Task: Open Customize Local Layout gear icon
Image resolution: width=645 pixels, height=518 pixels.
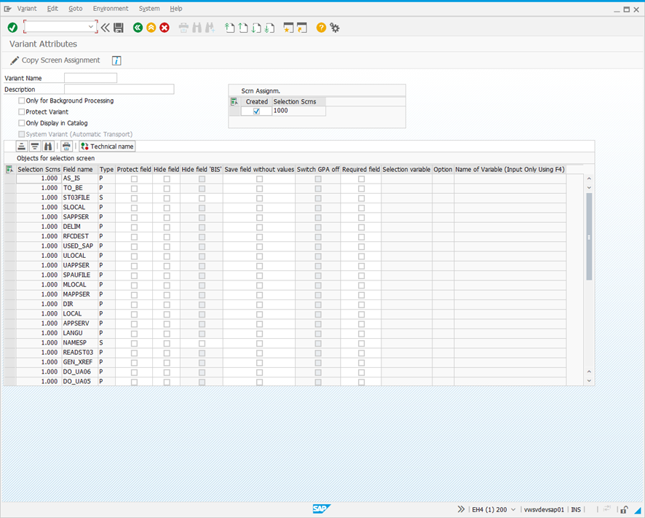Action: tap(335, 28)
